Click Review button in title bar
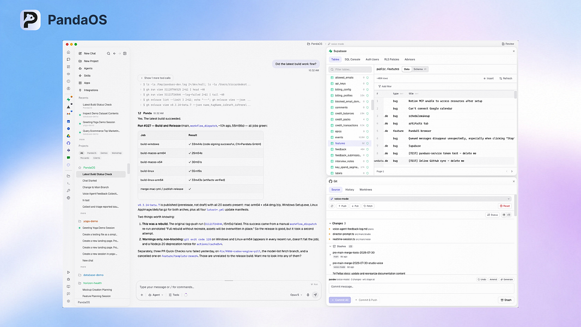 pyautogui.click(x=507, y=44)
